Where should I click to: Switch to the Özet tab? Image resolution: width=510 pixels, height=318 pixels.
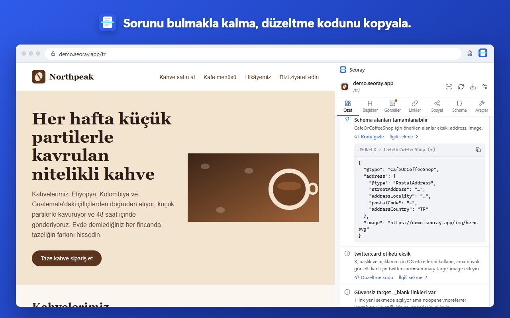[348, 107]
